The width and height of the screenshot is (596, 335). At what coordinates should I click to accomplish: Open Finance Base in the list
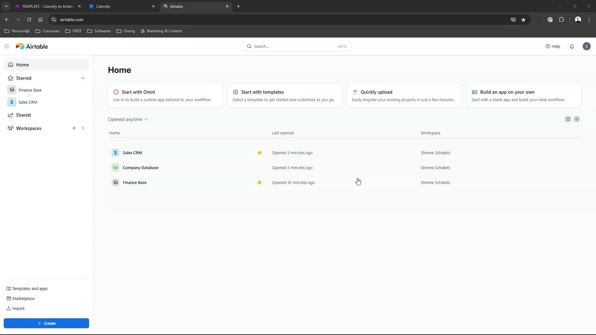click(345, 182)
